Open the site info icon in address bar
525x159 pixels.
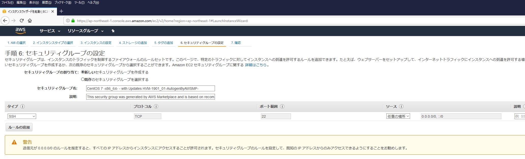[x=68, y=21]
